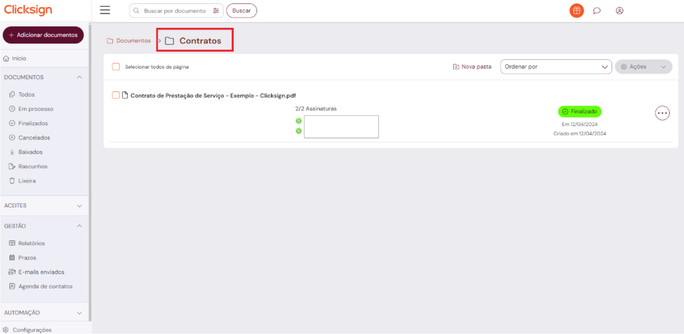The height and width of the screenshot is (334, 684).
Task: Click the search filter sliders icon
Action: [x=216, y=11]
